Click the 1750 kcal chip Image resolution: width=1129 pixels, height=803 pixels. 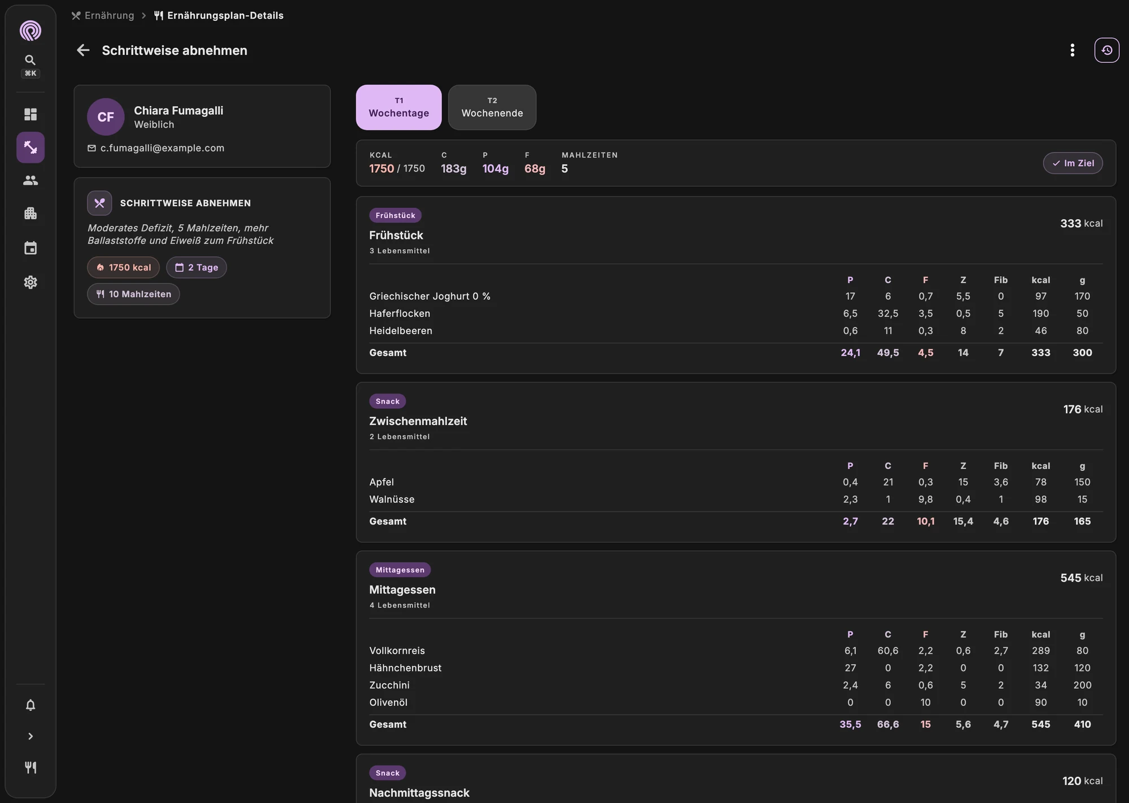point(124,268)
